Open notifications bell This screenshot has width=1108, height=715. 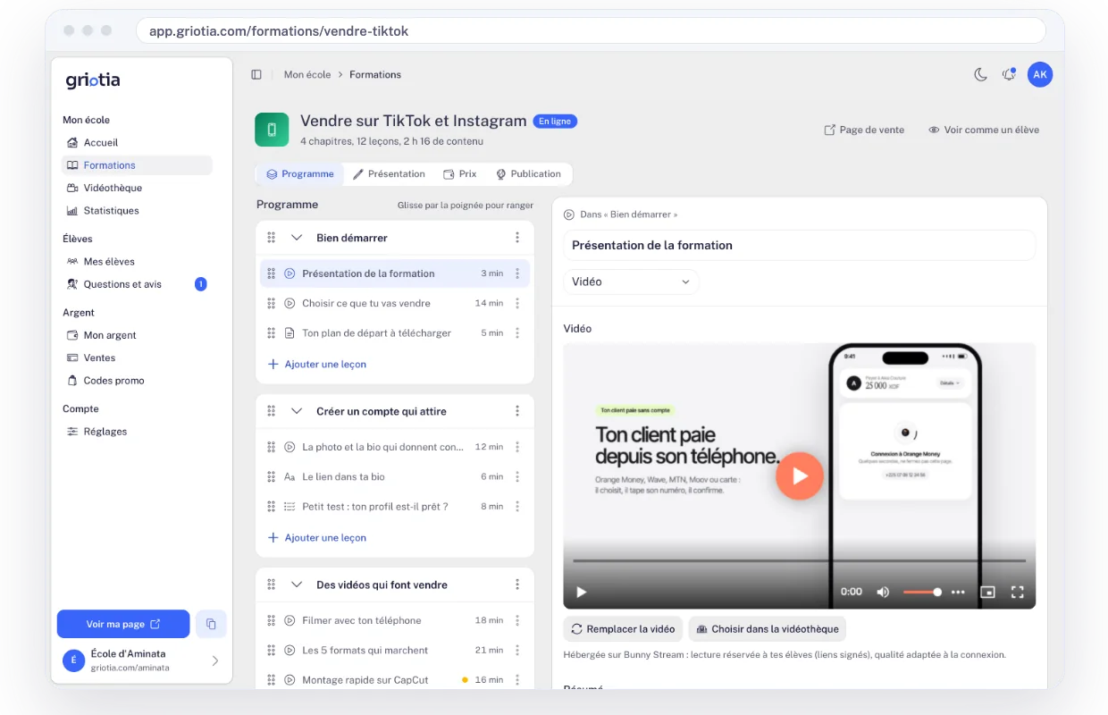pyautogui.click(x=1009, y=75)
